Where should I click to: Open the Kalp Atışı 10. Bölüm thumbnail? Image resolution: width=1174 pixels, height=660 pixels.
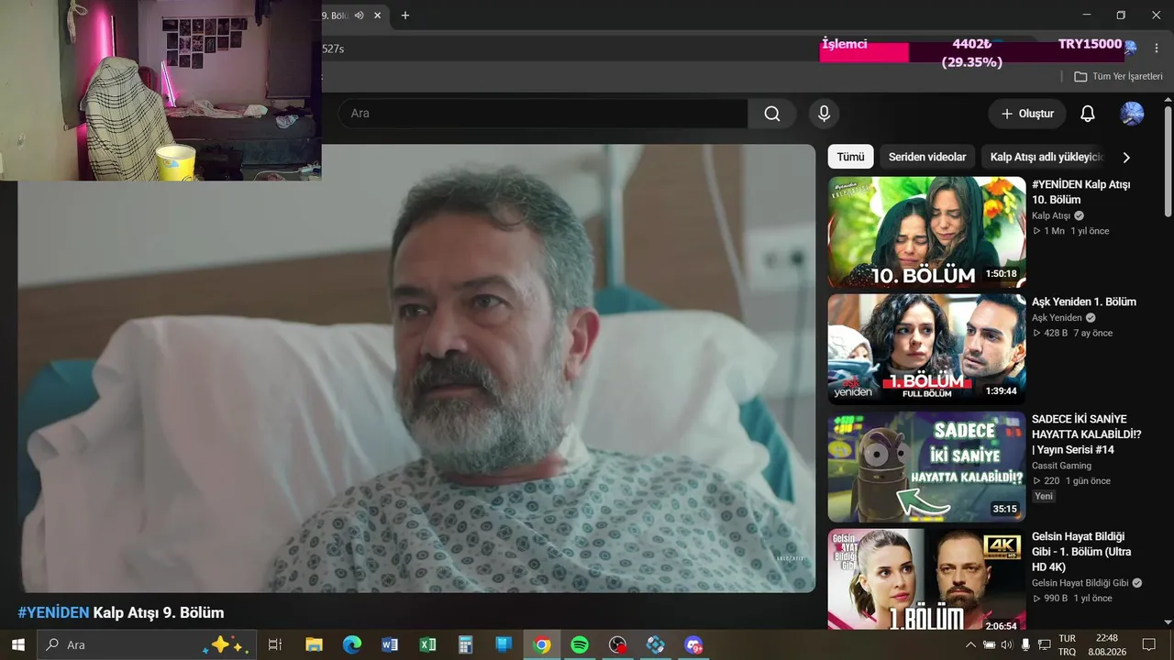pos(927,232)
